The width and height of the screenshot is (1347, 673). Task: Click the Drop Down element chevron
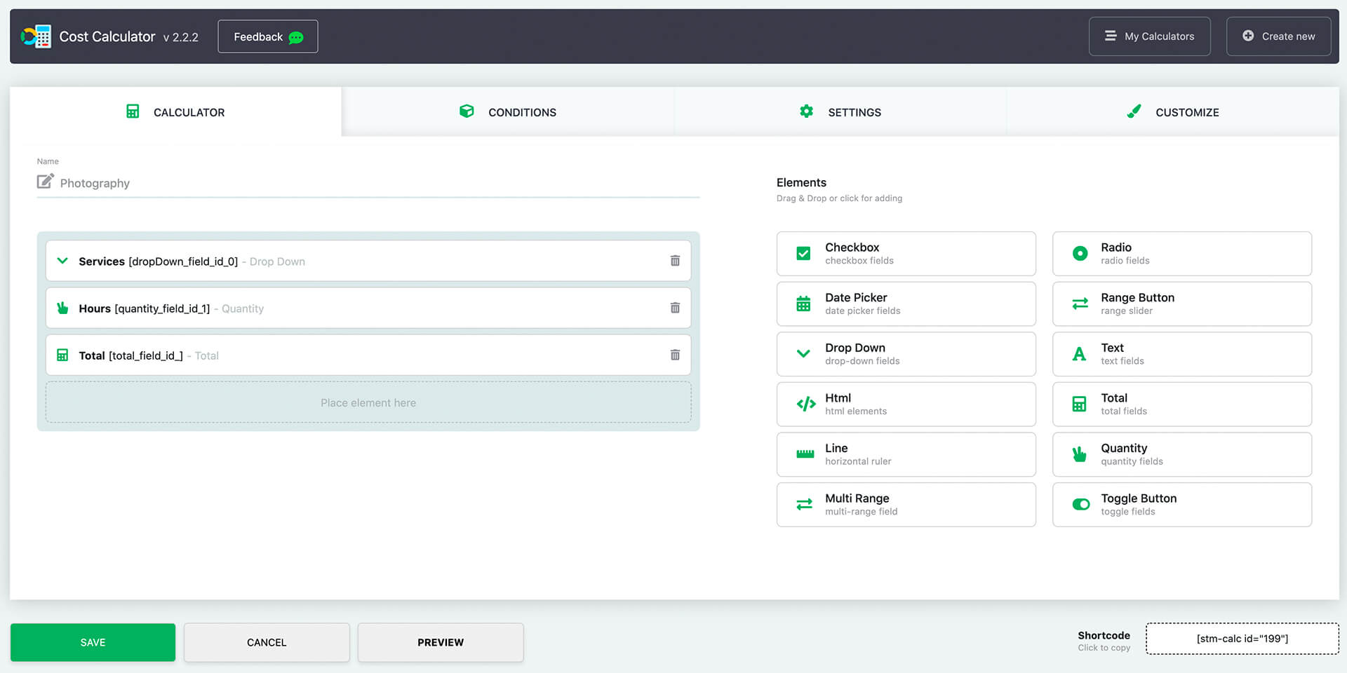[803, 354]
